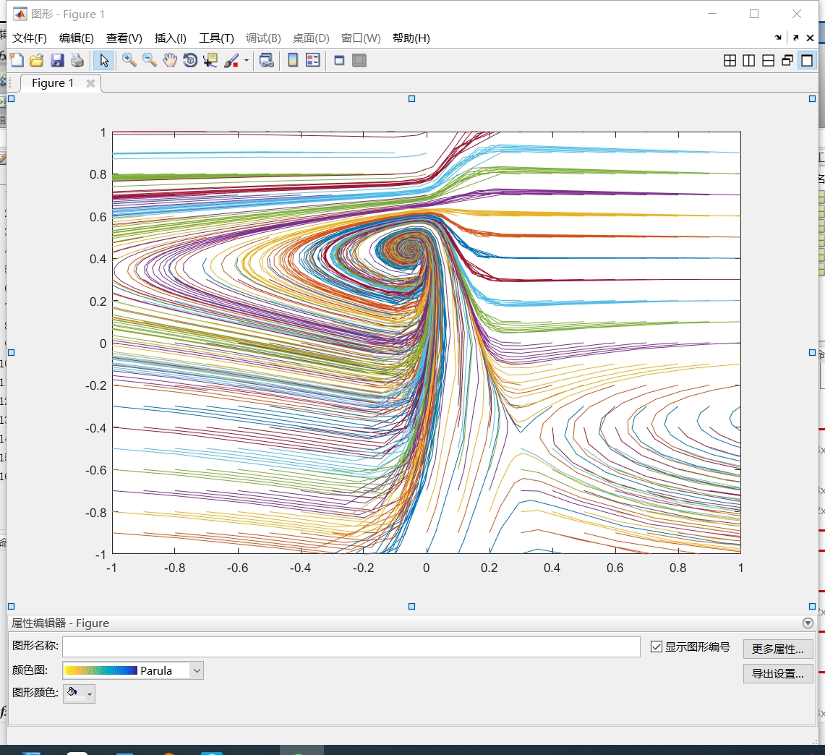Toggle the Edit Plot arrow tool

[x=104, y=61]
